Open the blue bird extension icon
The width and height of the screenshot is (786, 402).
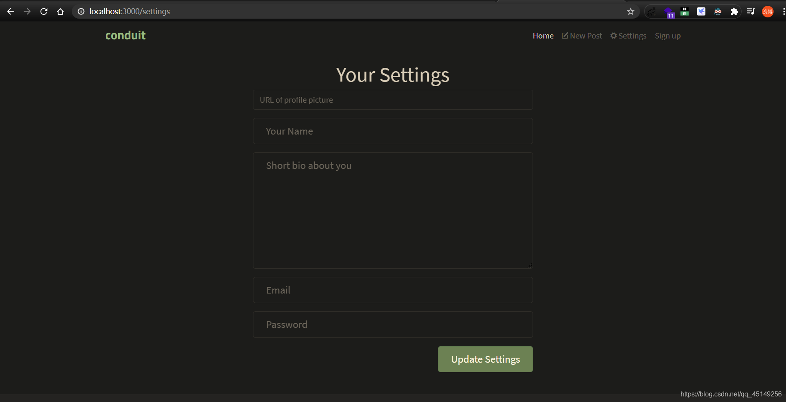[x=701, y=12]
